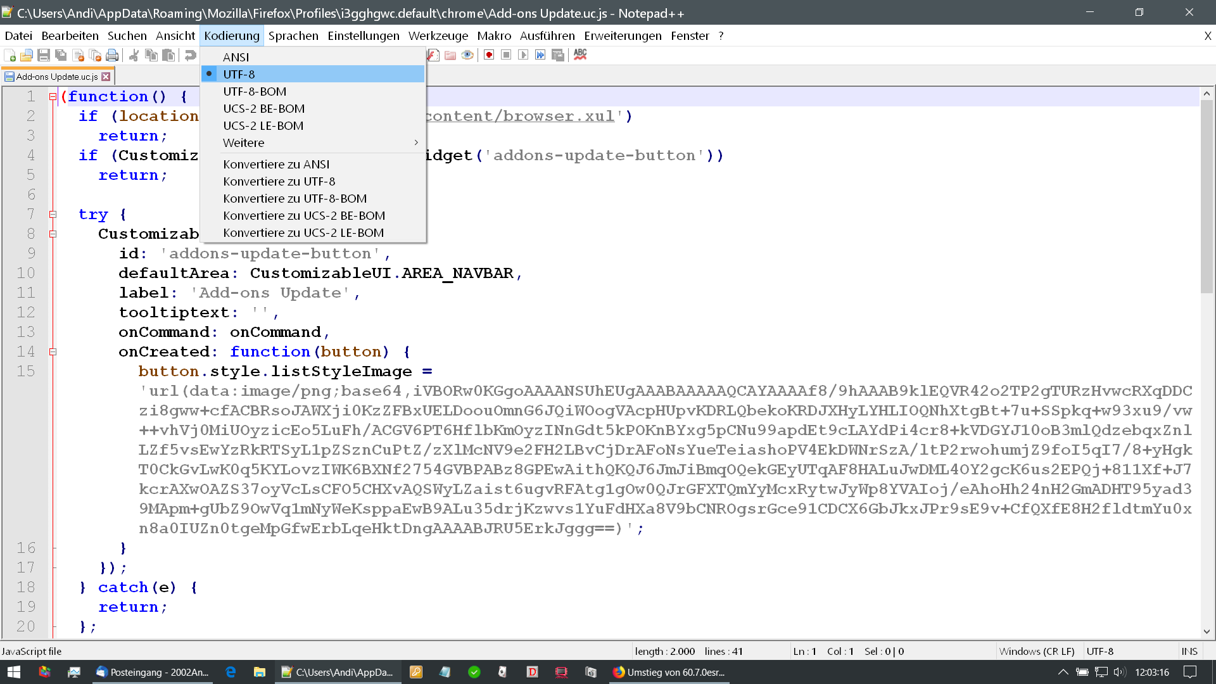Close the Add-ons Update.uc.js tab

pyautogui.click(x=106, y=77)
